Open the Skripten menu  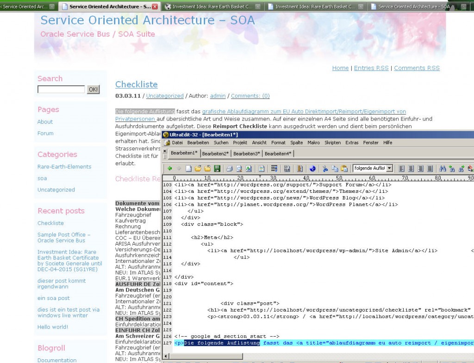pyautogui.click(x=332, y=143)
